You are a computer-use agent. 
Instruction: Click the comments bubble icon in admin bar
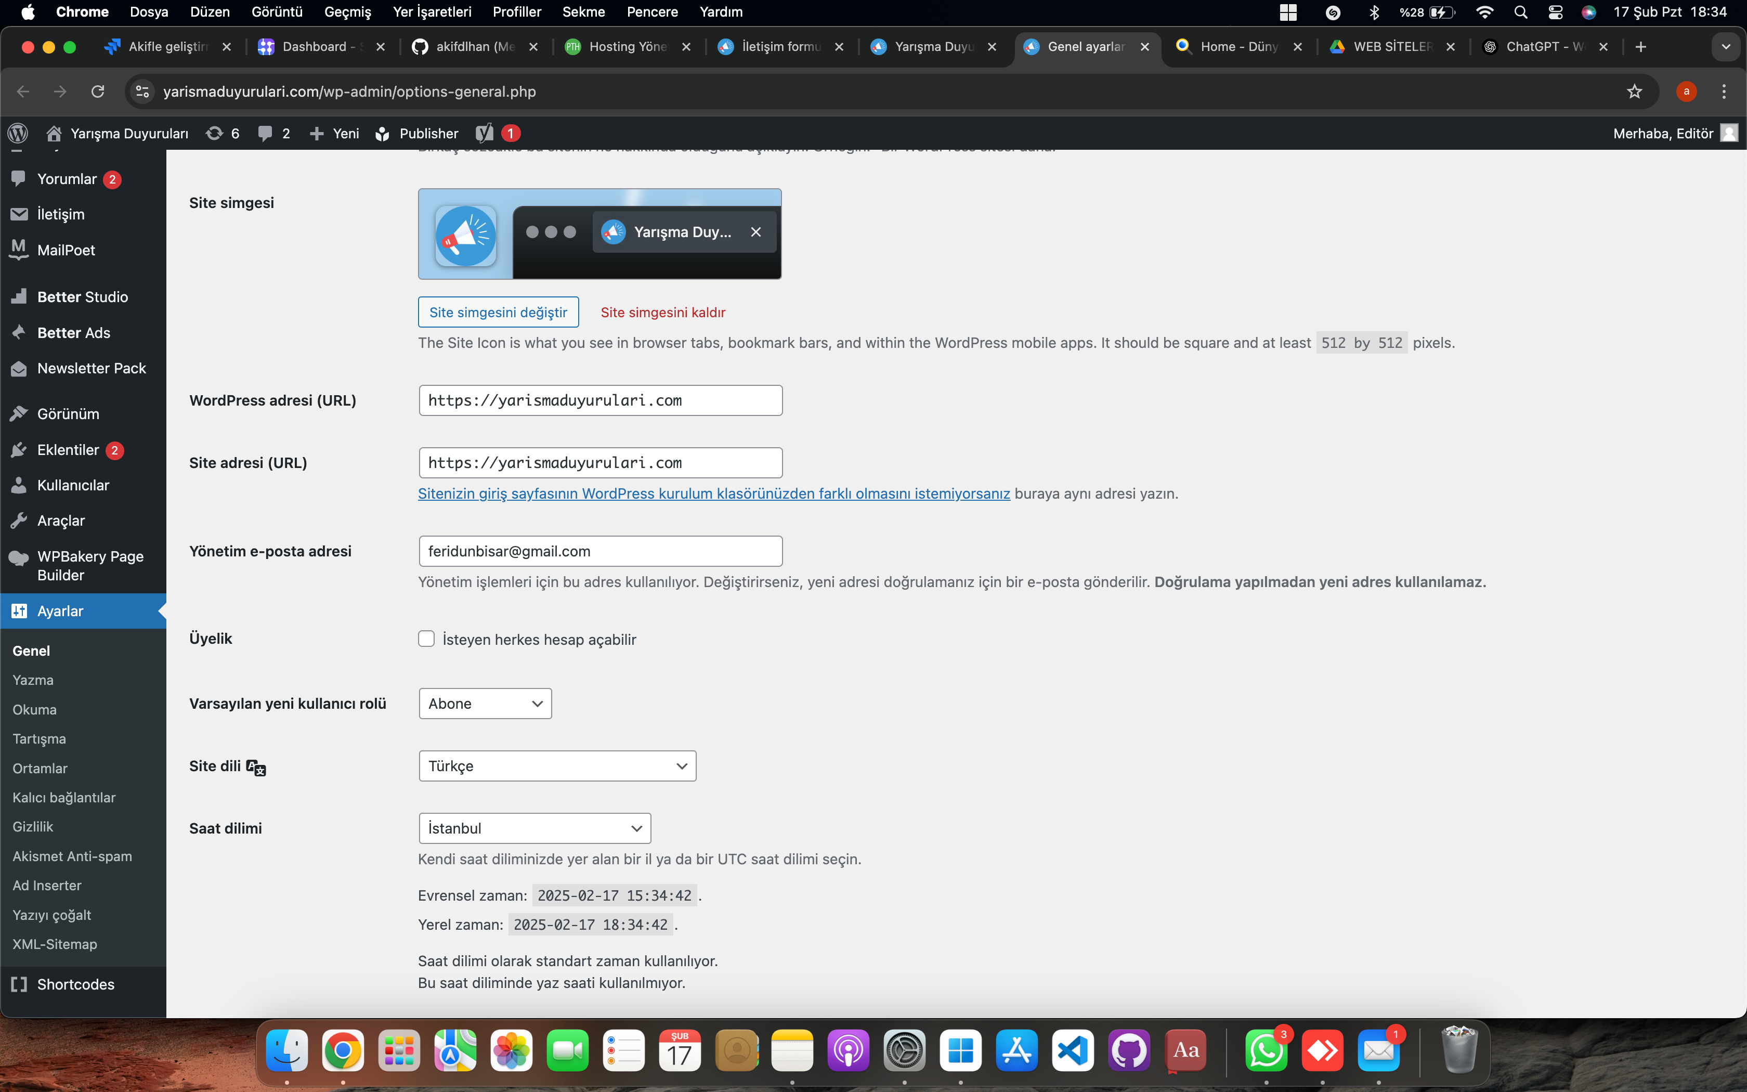pos(266,133)
